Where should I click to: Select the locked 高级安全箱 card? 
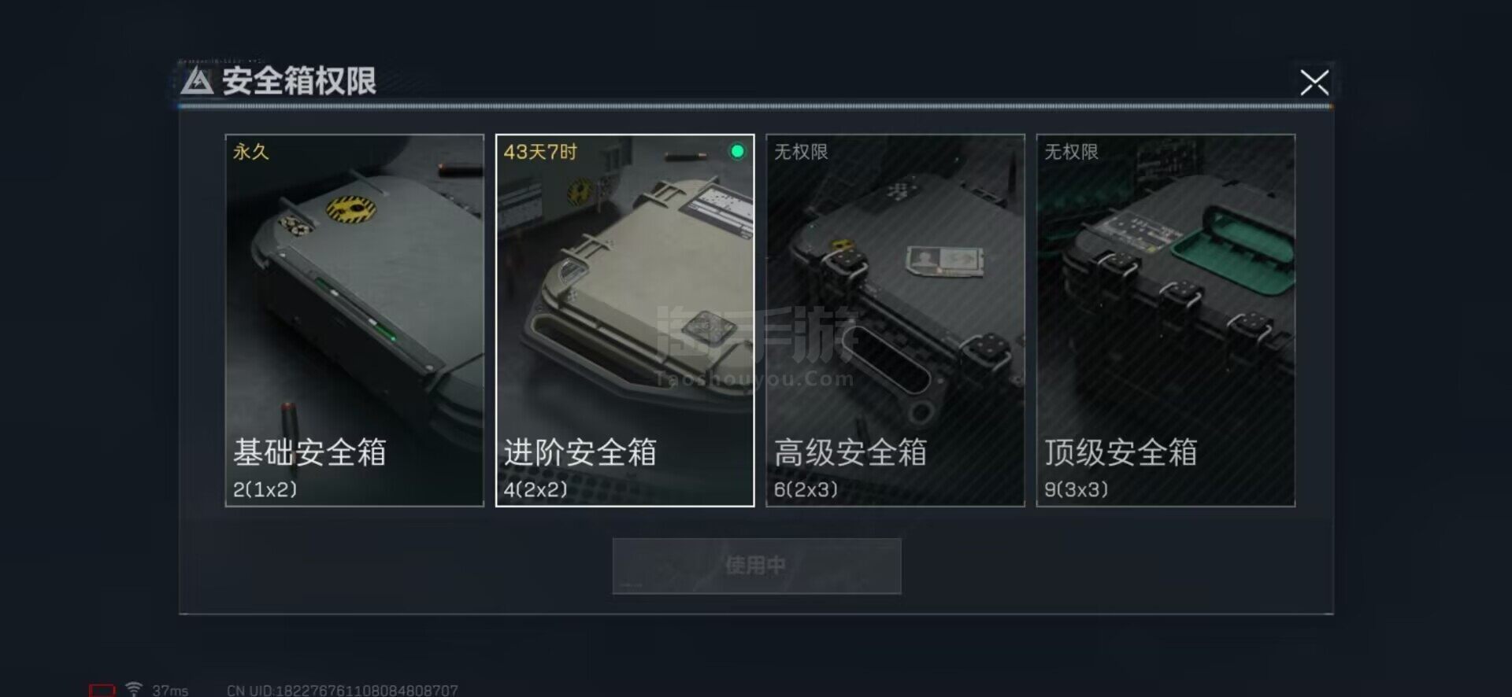895,320
